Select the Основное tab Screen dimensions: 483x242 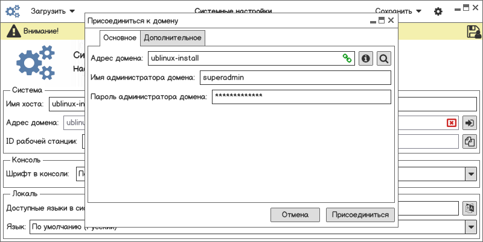pyautogui.click(x=120, y=38)
